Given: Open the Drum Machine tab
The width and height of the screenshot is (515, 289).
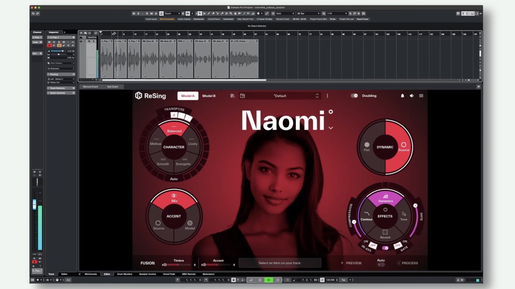Looking at the screenshot, I should click(x=125, y=274).
